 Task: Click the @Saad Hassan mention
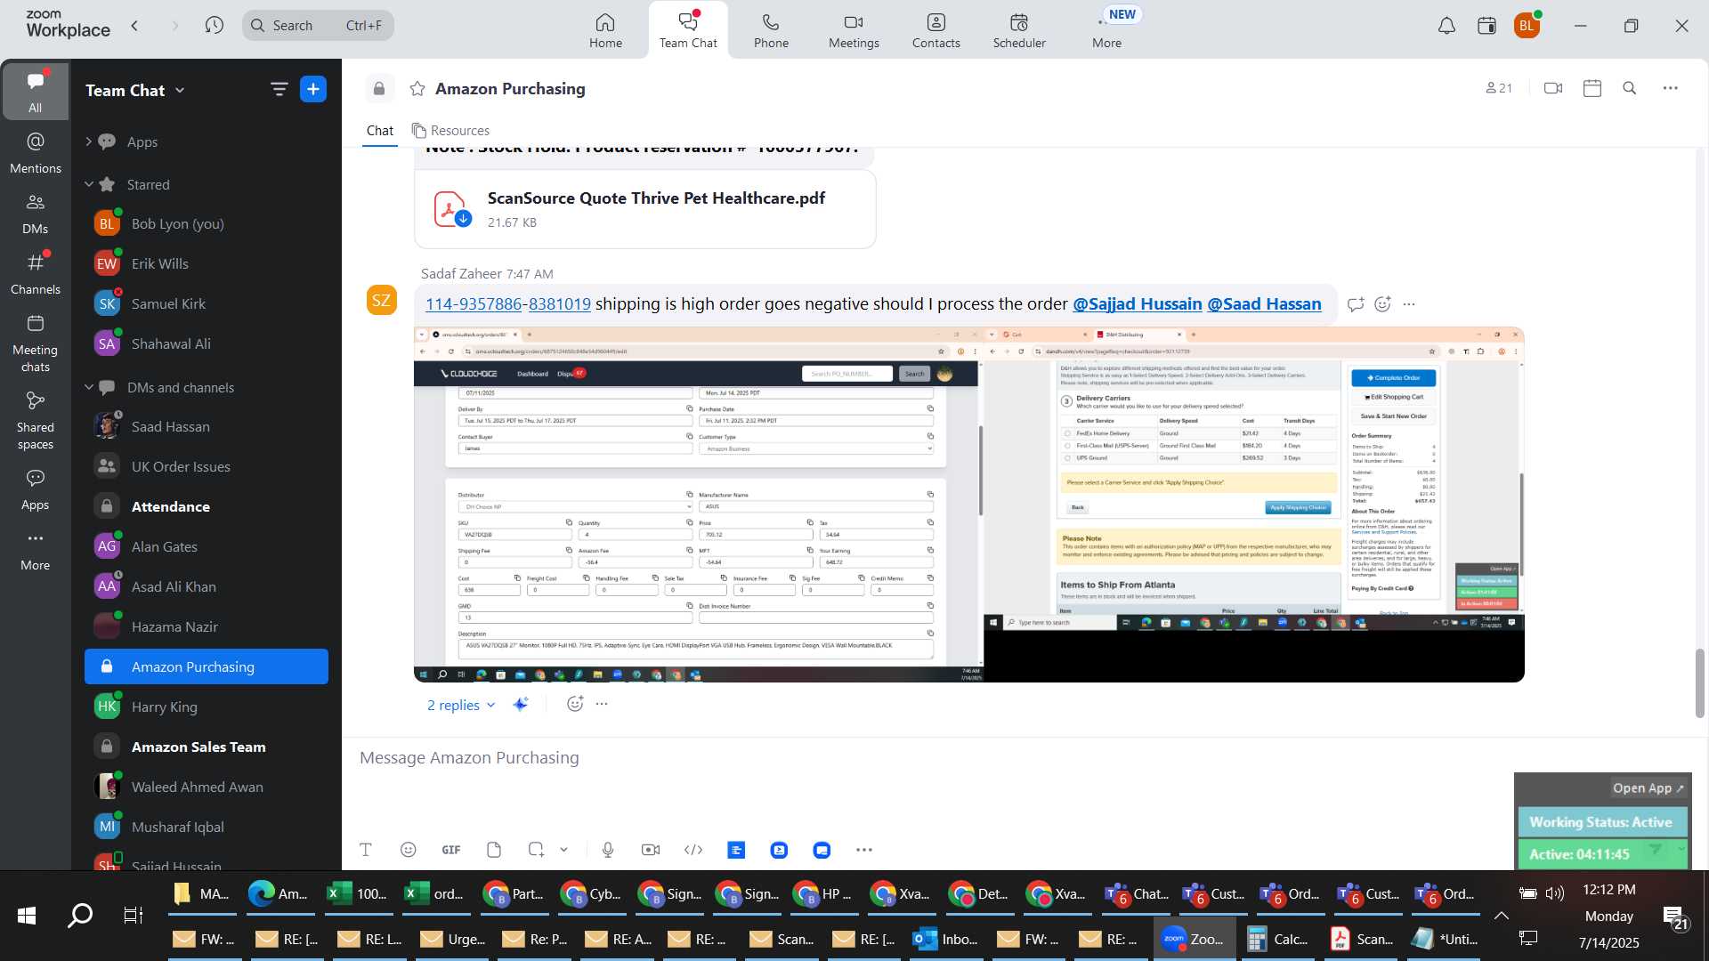[x=1264, y=304]
